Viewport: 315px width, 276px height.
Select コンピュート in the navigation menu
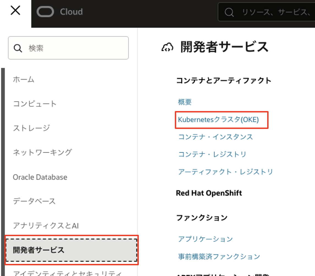pyautogui.click(x=35, y=104)
